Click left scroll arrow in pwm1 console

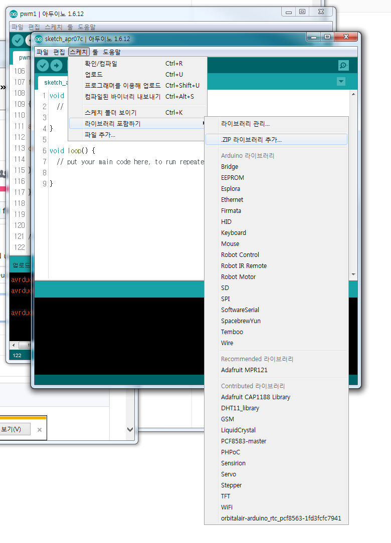[x=14, y=345]
